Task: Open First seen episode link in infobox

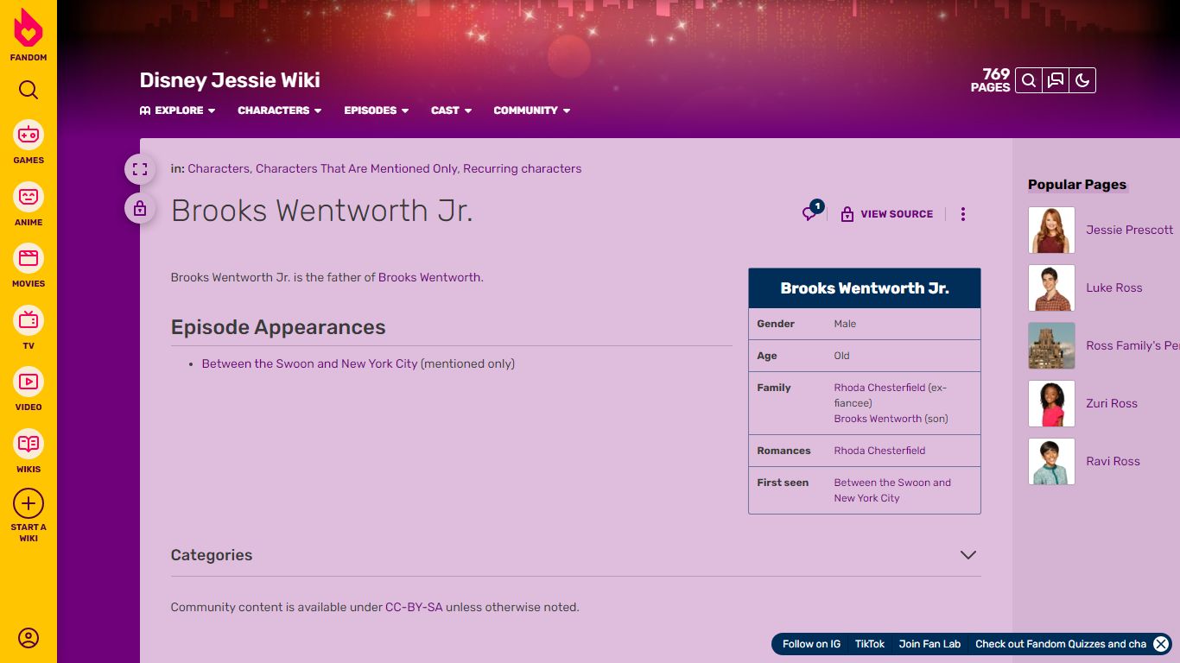Action: click(x=892, y=490)
